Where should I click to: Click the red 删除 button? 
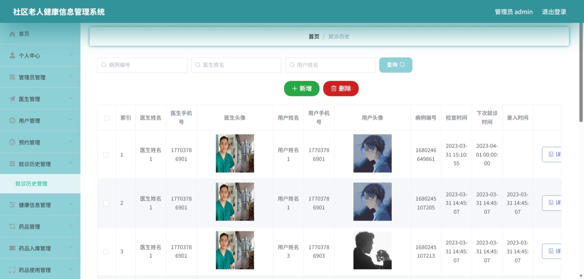tap(341, 88)
